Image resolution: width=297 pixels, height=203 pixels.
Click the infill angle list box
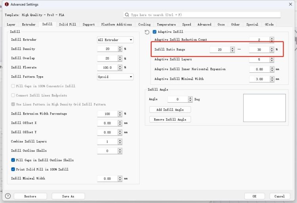click(265, 108)
